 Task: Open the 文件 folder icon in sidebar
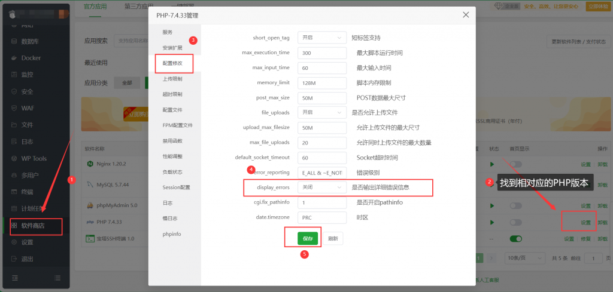(x=14, y=125)
